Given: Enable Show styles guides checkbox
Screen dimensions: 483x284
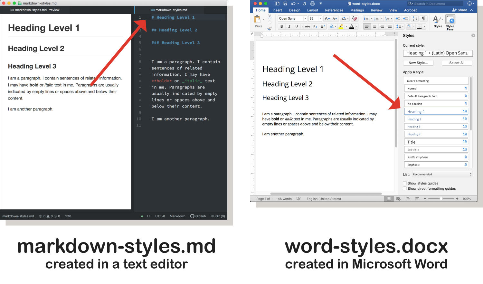Looking at the screenshot, I should pos(405,183).
